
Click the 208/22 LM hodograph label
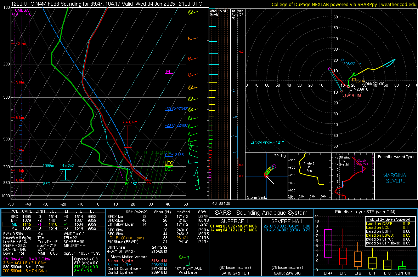(352, 64)
